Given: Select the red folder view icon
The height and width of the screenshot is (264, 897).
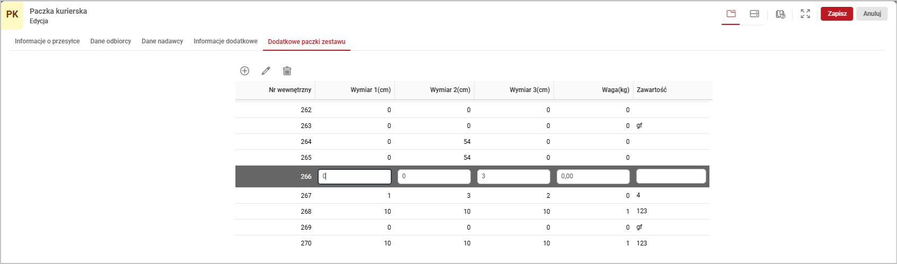Looking at the screenshot, I should tap(731, 14).
